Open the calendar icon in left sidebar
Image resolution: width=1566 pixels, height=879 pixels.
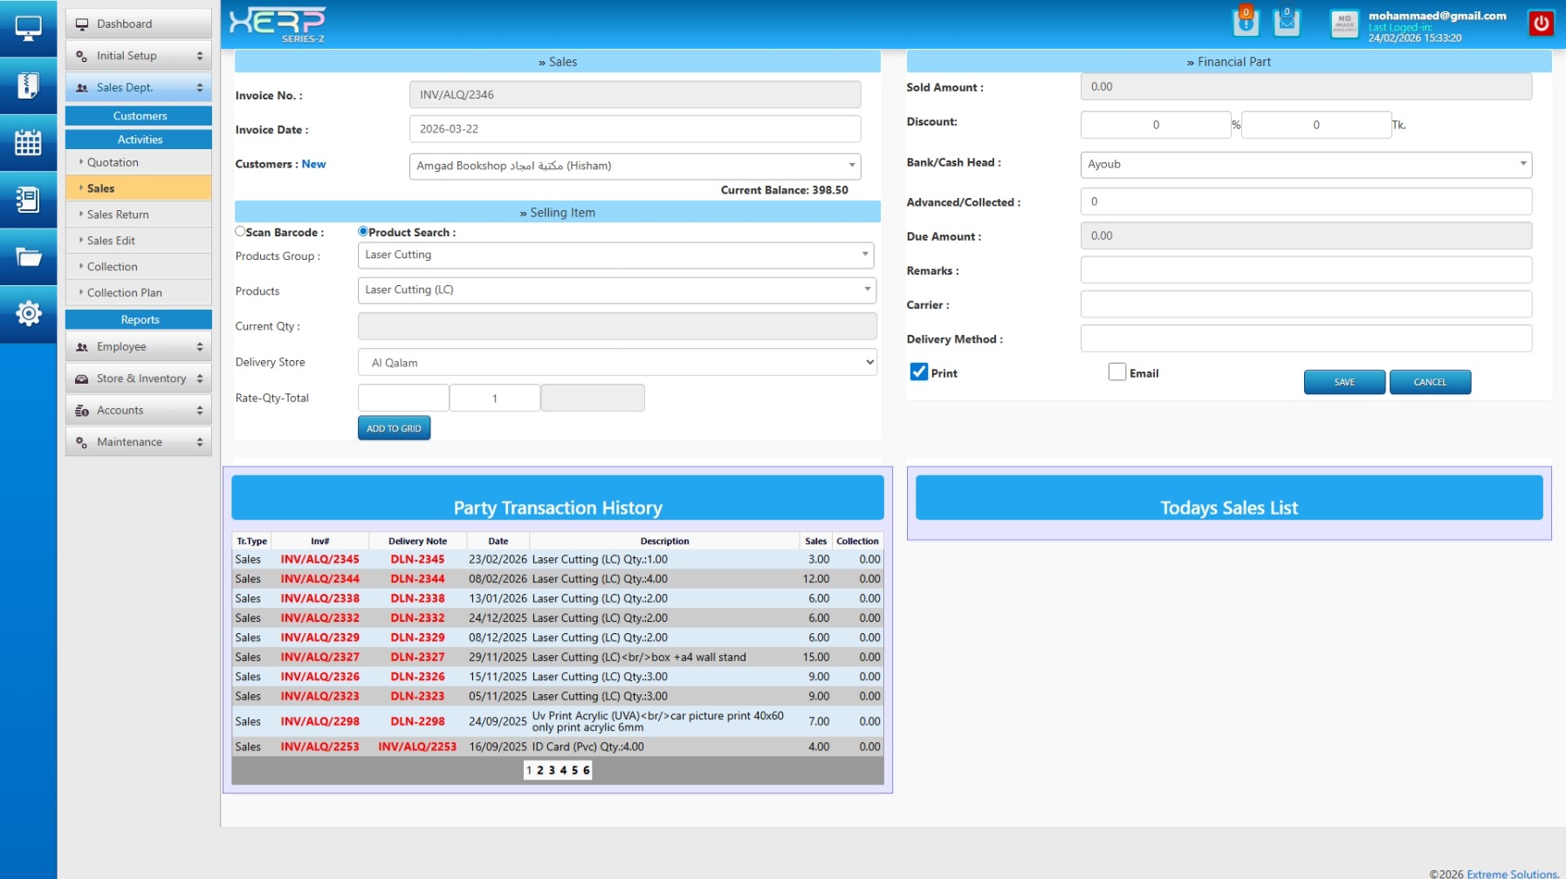coord(28,142)
